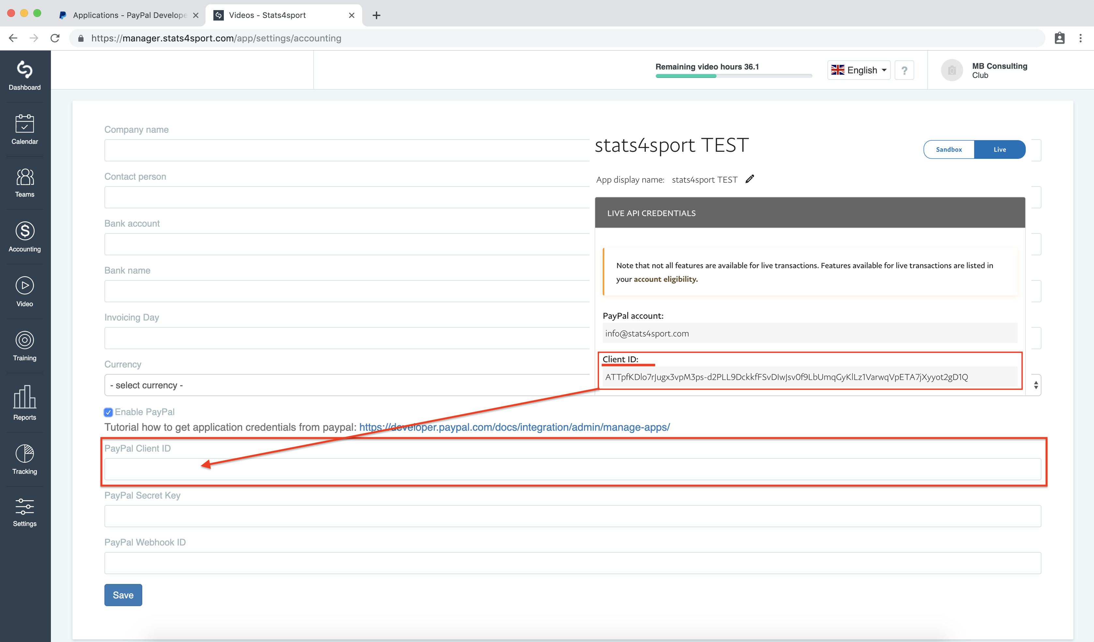Image resolution: width=1094 pixels, height=642 pixels.
Task: Select the Live credentials toggle
Action: pos(1000,149)
